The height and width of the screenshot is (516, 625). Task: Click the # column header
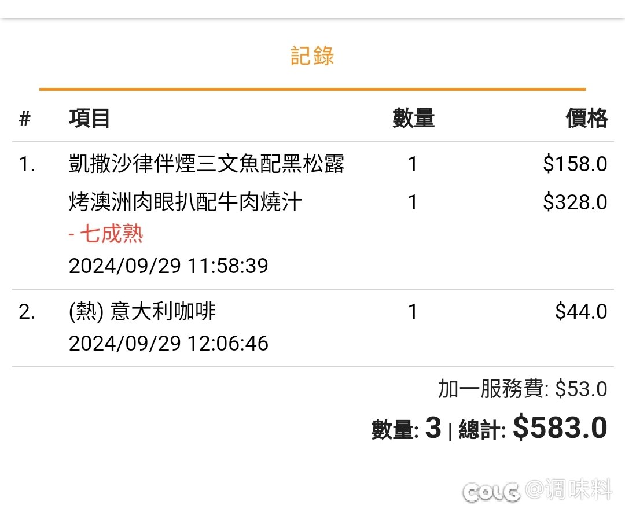click(x=25, y=119)
